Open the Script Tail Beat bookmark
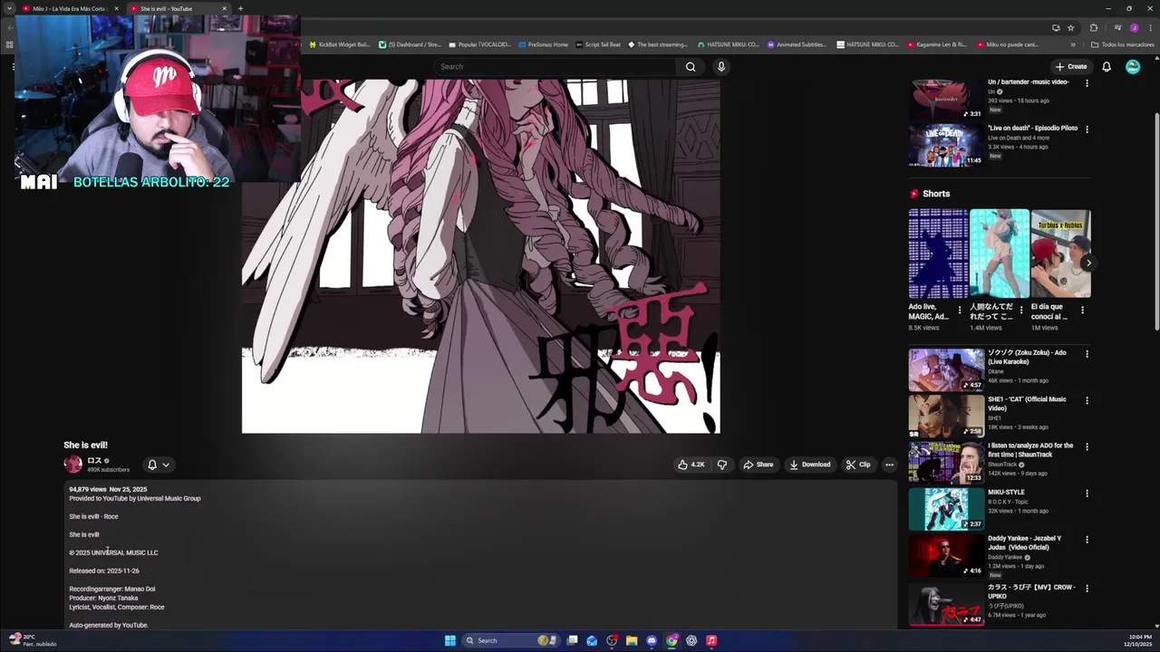Viewport: 1160px width, 652px height. (598, 44)
